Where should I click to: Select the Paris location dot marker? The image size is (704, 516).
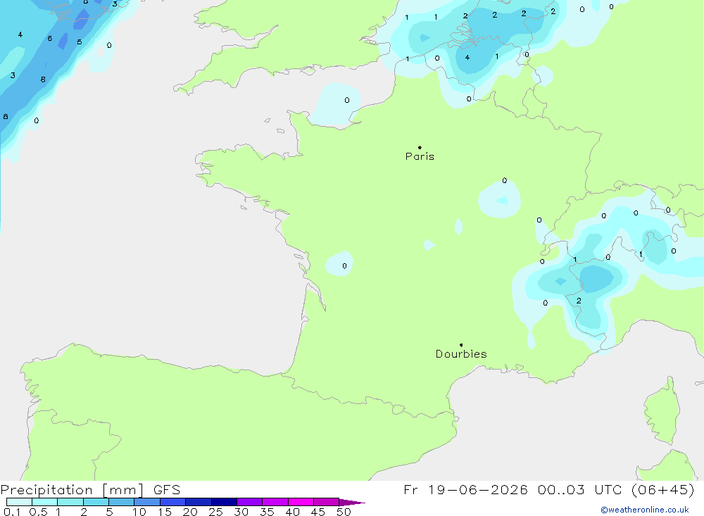point(420,147)
